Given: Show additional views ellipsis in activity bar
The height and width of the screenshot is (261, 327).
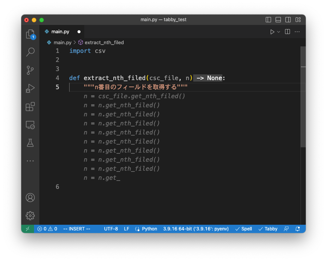Looking at the screenshot, I should 30,161.
